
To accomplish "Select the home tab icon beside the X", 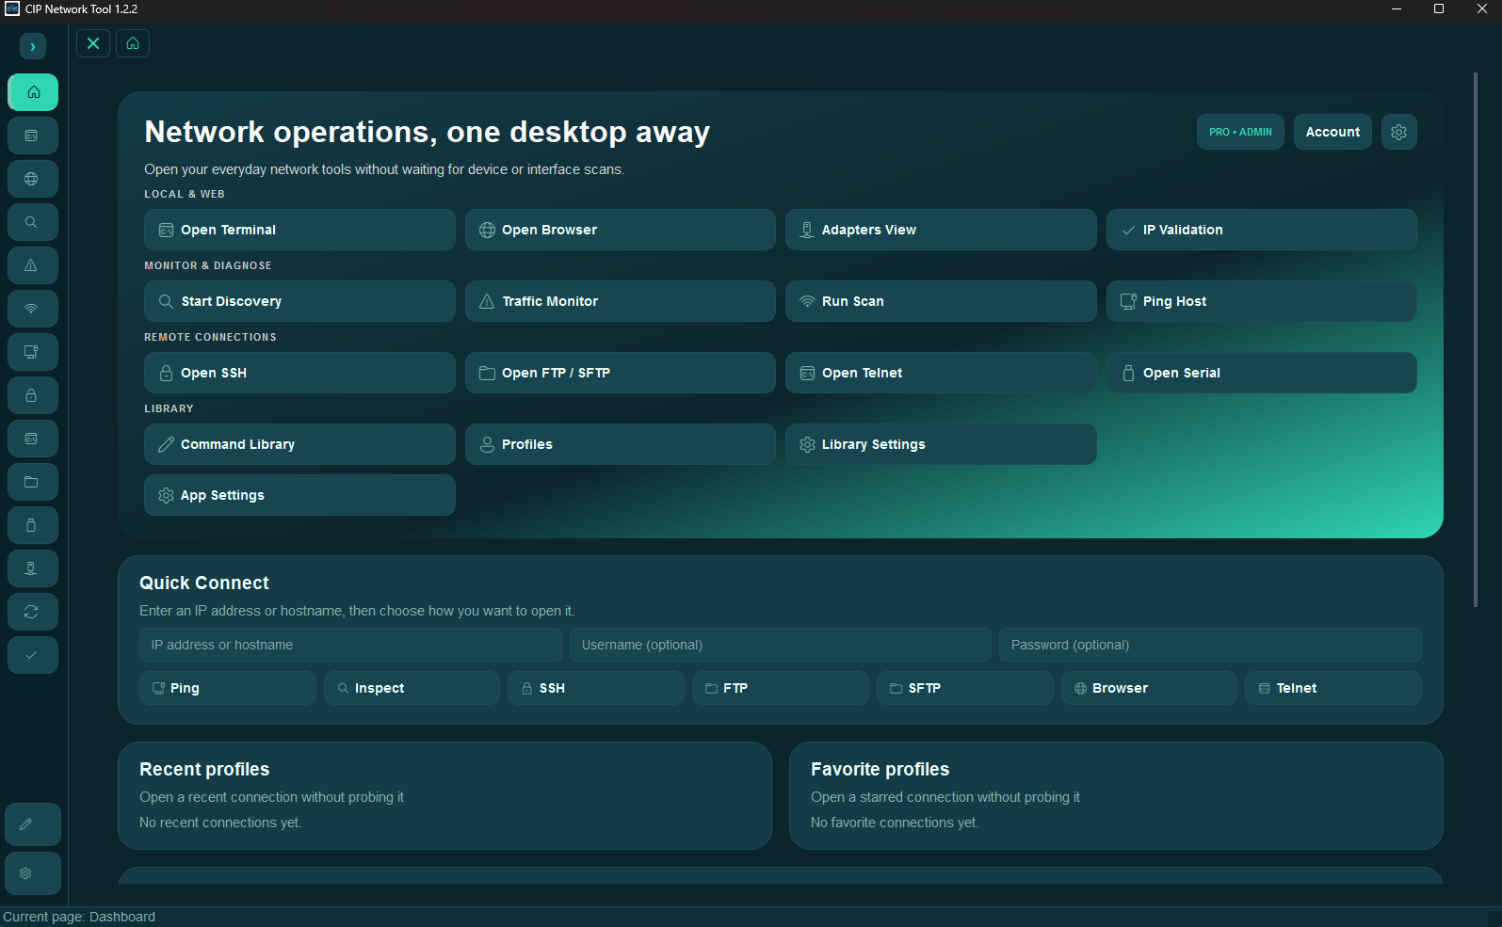I will click(133, 43).
